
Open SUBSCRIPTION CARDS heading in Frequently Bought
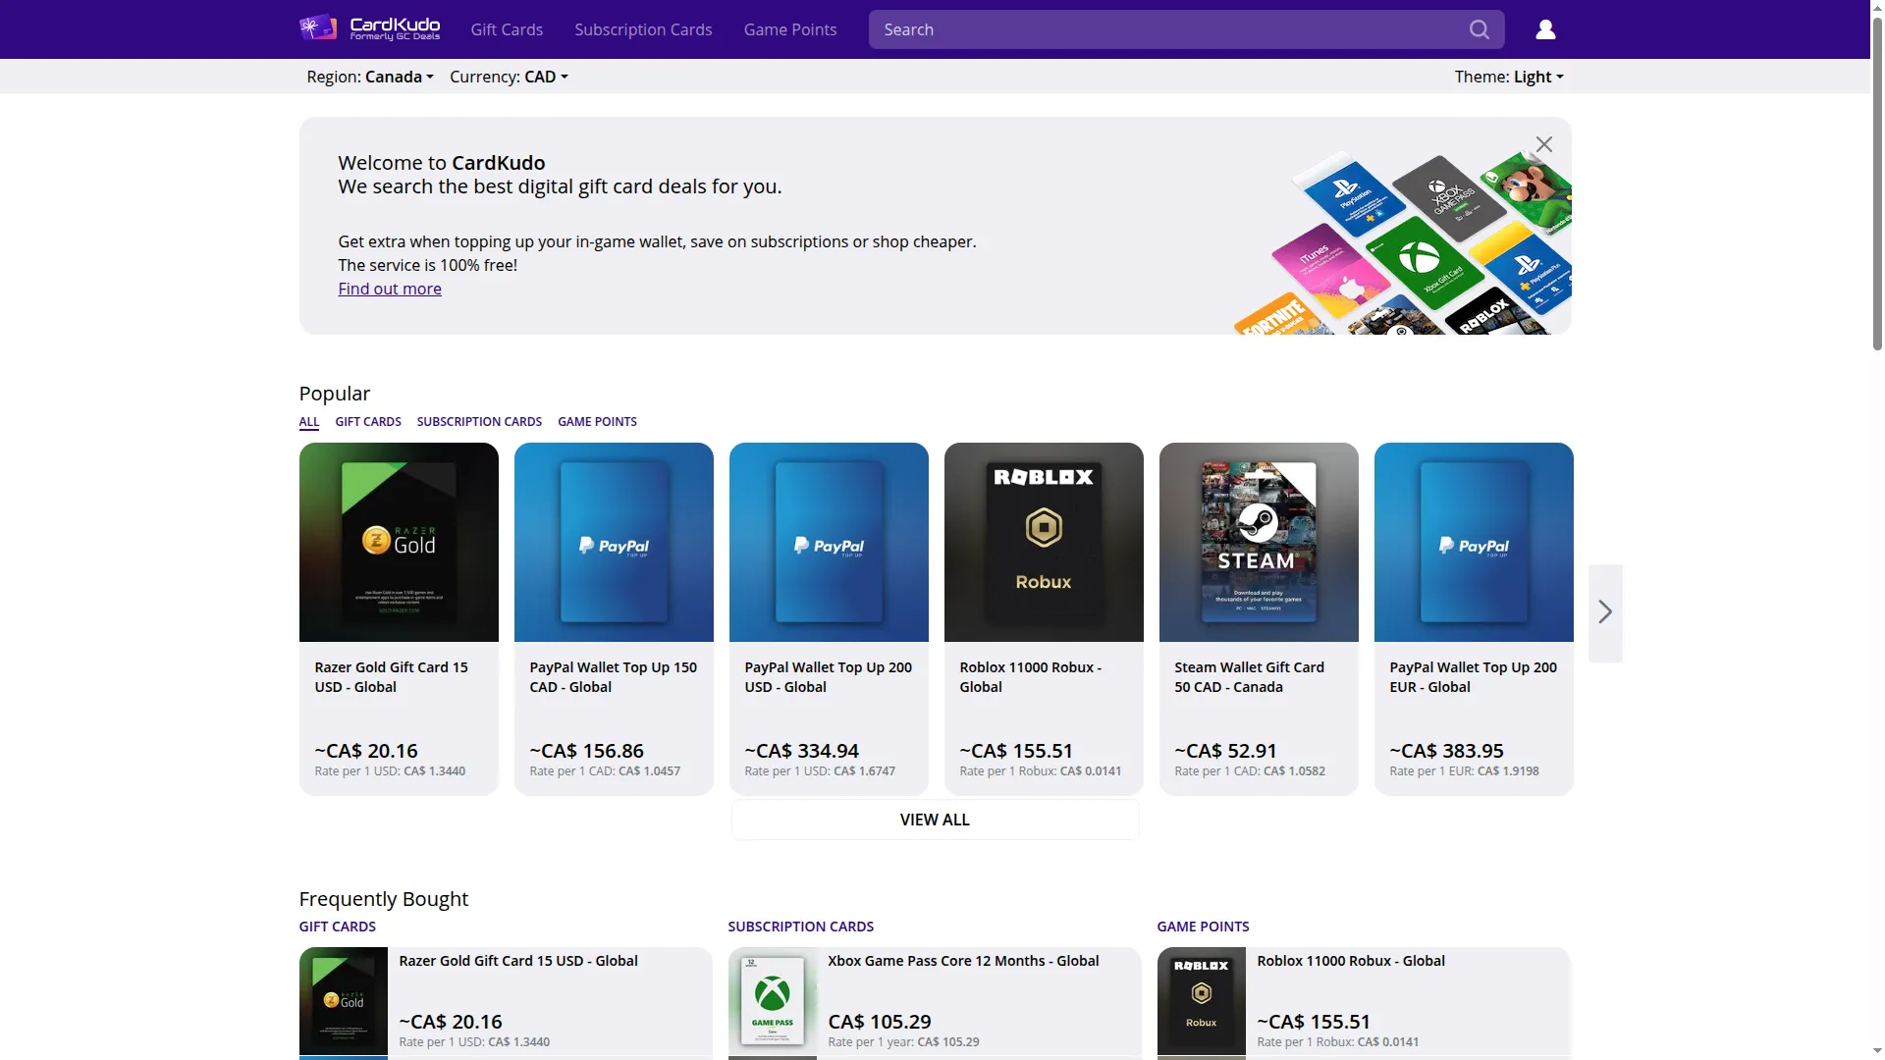coord(801,927)
